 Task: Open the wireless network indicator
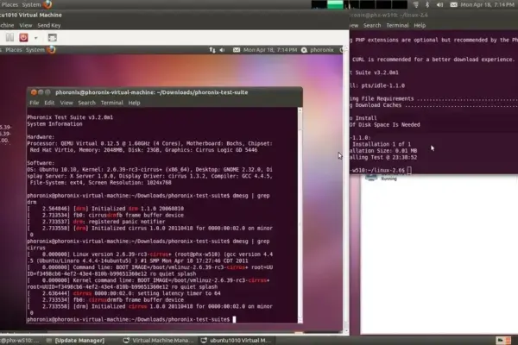tap(416, 4)
